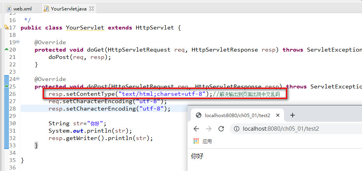Click resp.setCharacterEncoding on line 28
This screenshot has height=171, width=362.
[x=109, y=109]
